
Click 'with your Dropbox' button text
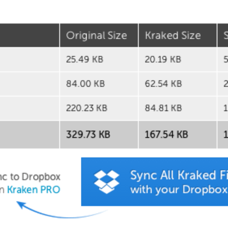pos(179,190)
